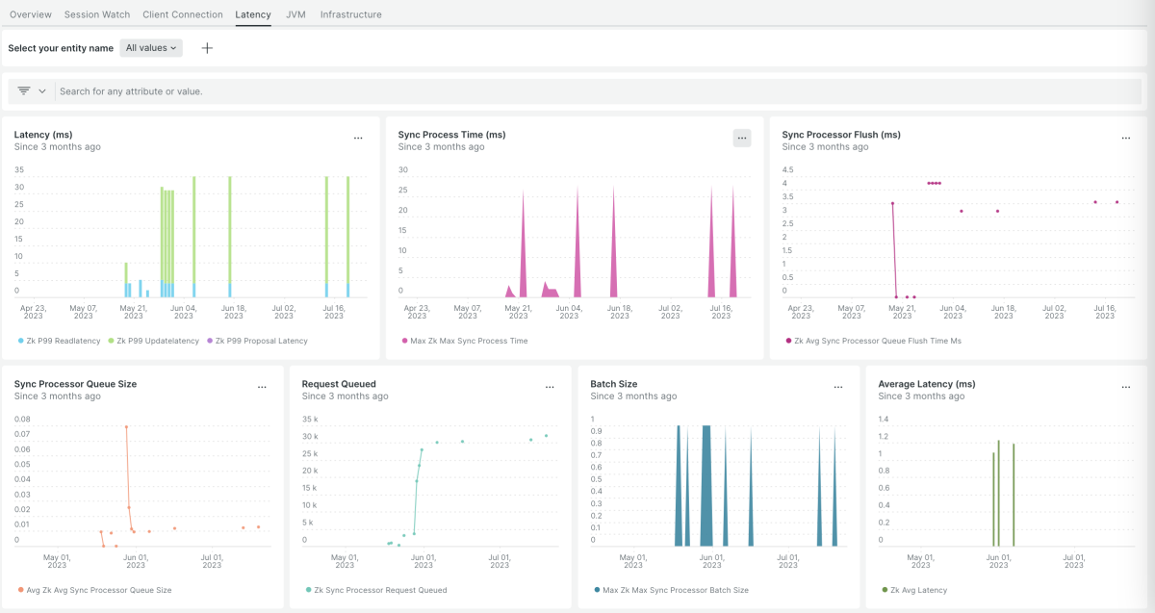Screen dimensions: 1155x613
Task: Switch to the Session Watch tab
Action: pyautogui.click(x=97, y=14)
